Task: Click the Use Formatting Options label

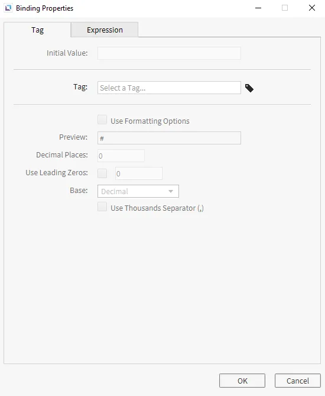Action: click(149, 121)
